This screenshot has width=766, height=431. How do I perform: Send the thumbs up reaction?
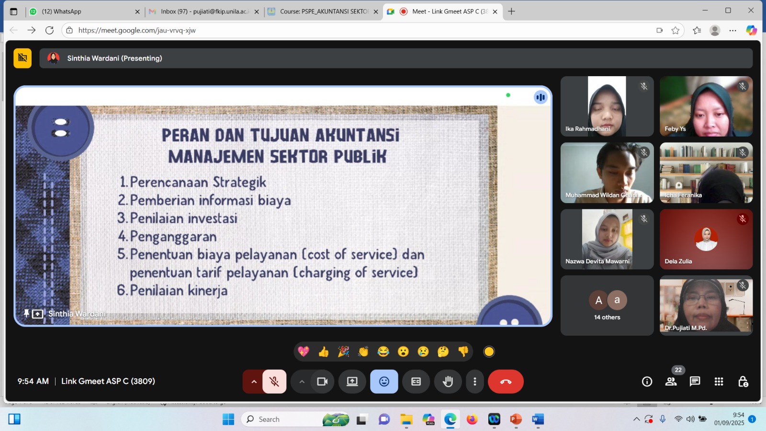(x=324, y=352)
